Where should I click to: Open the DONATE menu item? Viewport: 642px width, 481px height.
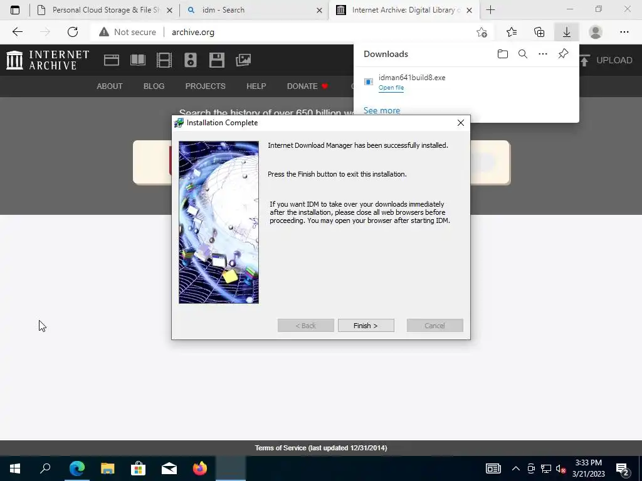[x=307, y=86]
